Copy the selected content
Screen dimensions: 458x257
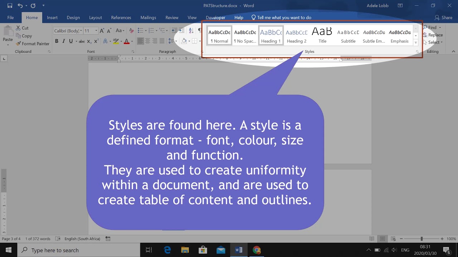pos(24,36)
